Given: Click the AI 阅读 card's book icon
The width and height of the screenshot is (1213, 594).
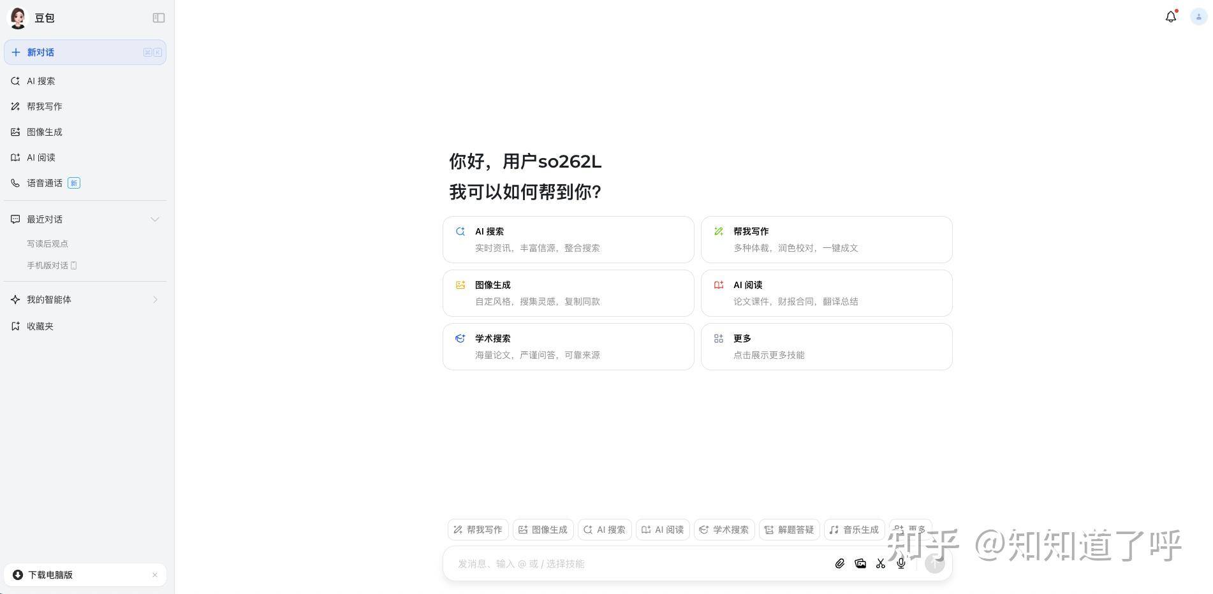Looking at the screenshot, I should 719,285.
